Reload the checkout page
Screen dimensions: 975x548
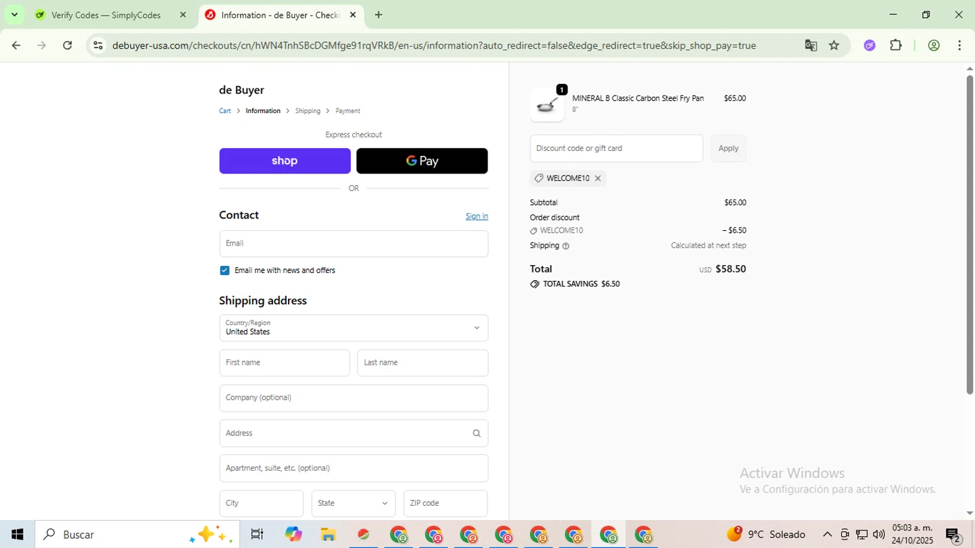click(68, 46)
